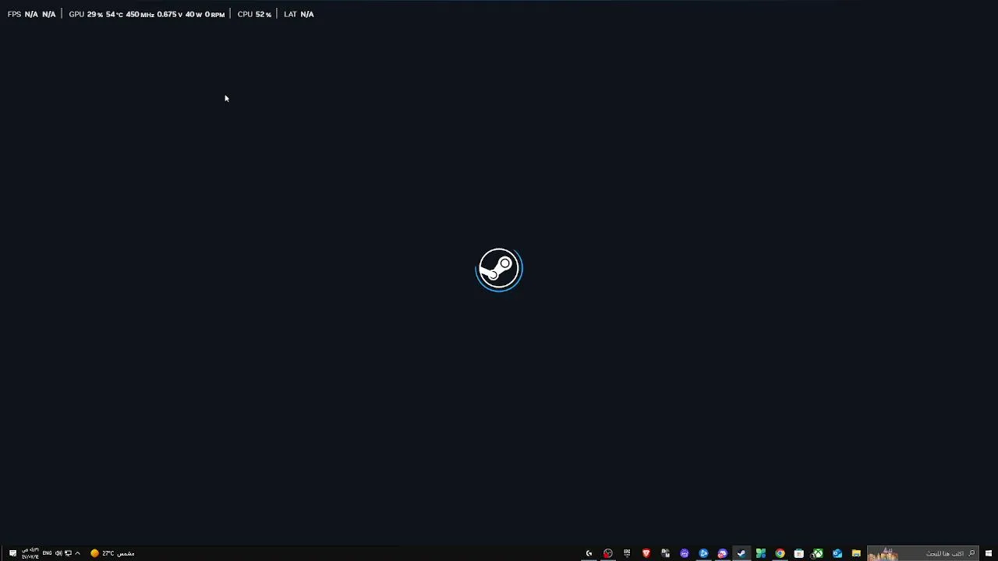
Task: Launch the Xbox app from the taskbar
Action: (x=818, y=553)
